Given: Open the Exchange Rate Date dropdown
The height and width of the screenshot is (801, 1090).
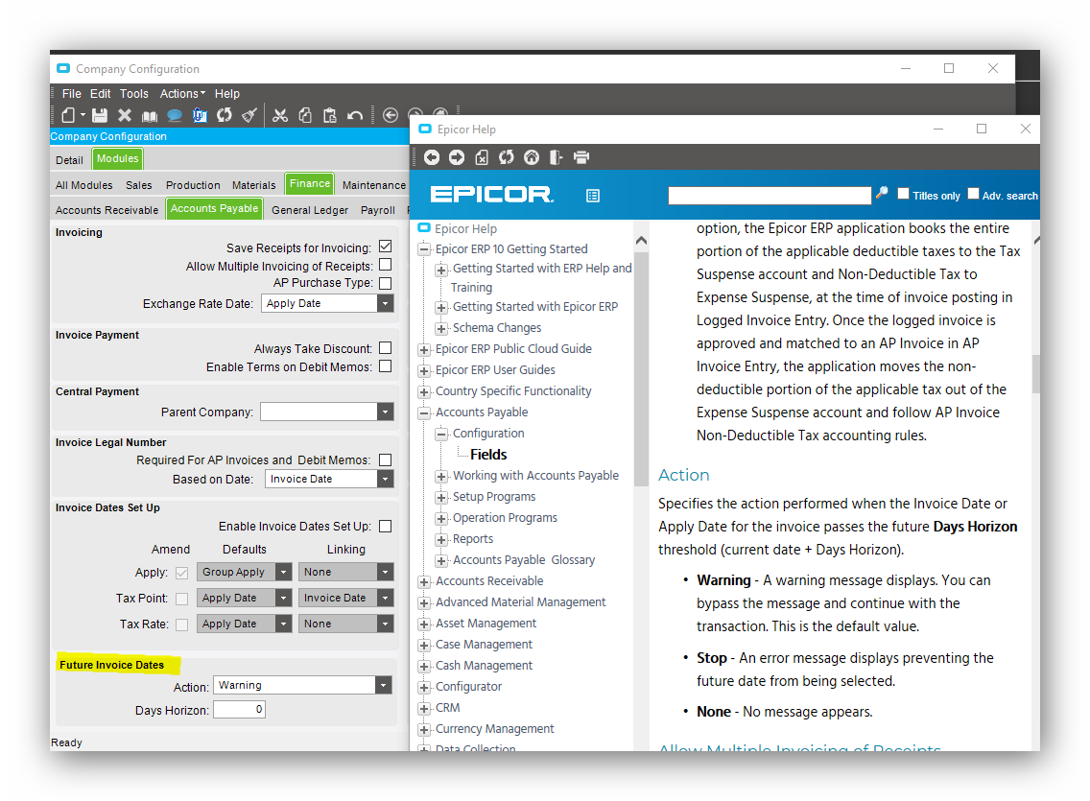Looking at the screenshot, I should pyautogui.click(x=385, y=303).
